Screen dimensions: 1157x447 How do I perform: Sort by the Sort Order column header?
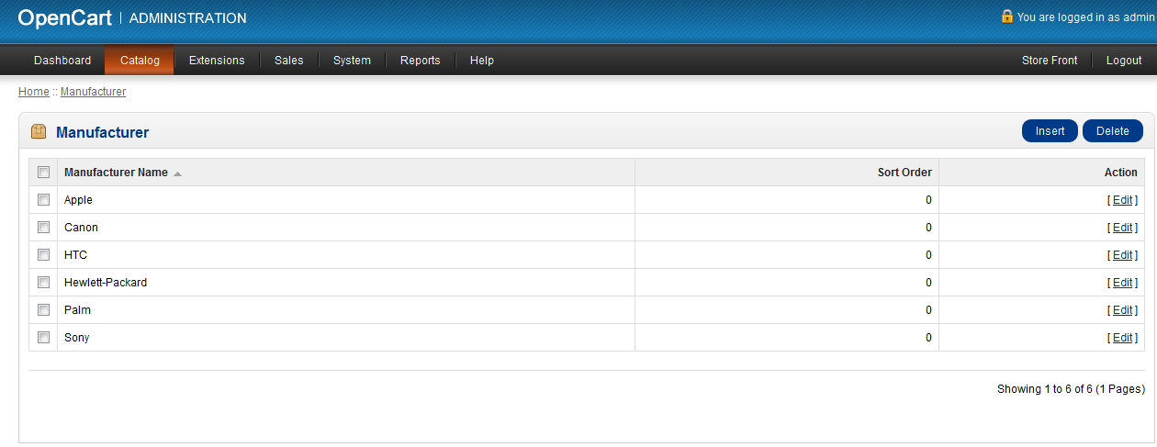point(904,173)
